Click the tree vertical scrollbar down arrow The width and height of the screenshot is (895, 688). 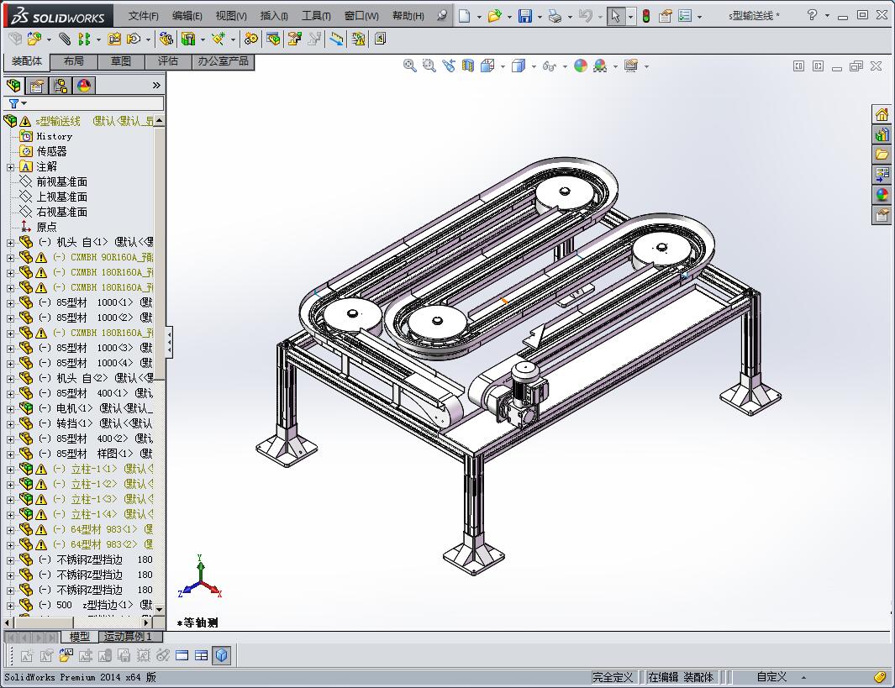click(159, 609)
